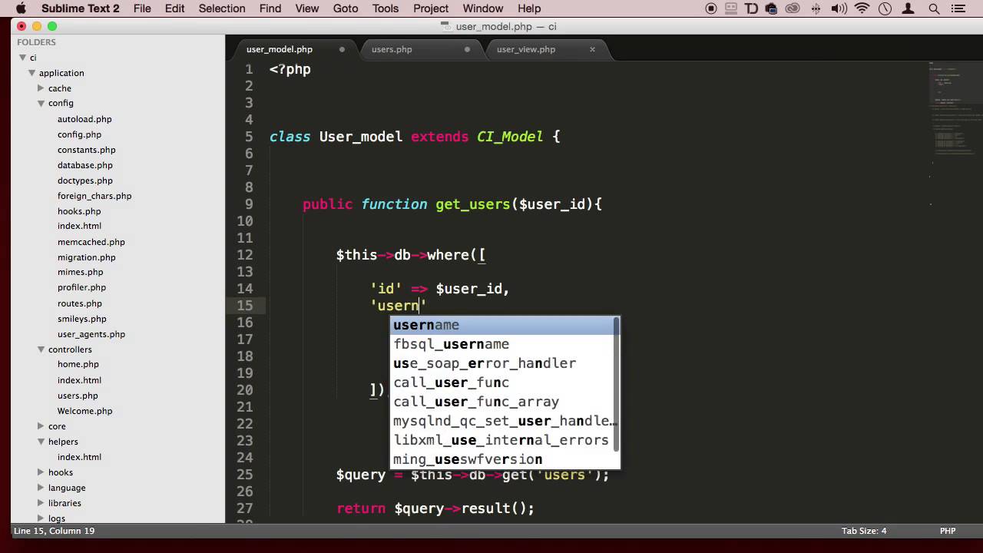Open the Goto menu
This screenshot has width=983, height=553.
click(346, 8)
